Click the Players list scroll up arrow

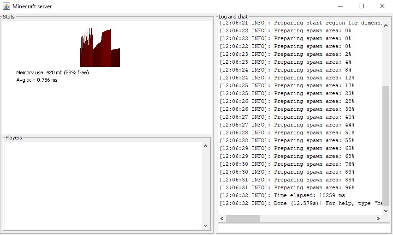pos(206,146)
